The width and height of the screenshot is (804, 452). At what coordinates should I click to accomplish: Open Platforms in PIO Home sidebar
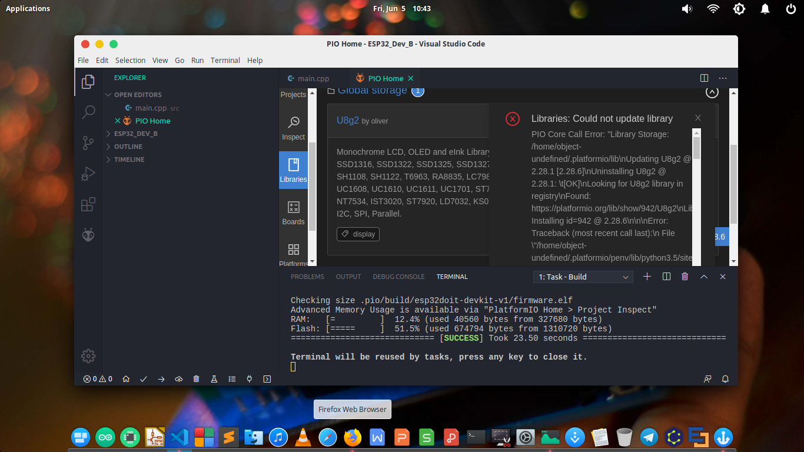[x=293, y=255]
